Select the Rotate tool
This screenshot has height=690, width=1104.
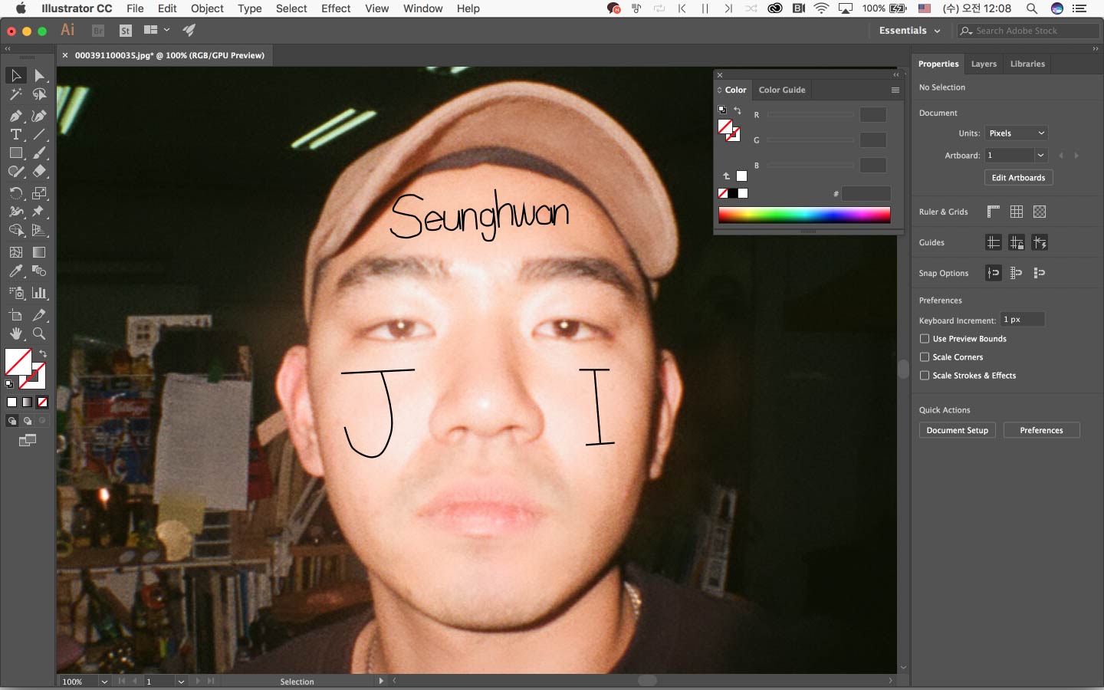pyautogui.click(x=15, y=193)
